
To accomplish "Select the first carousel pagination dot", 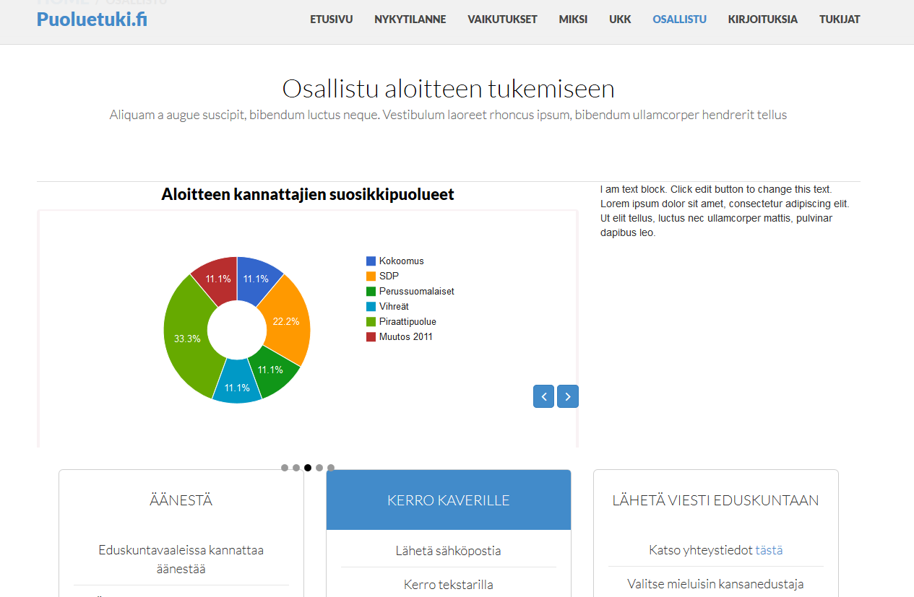I will pos(285,468).
